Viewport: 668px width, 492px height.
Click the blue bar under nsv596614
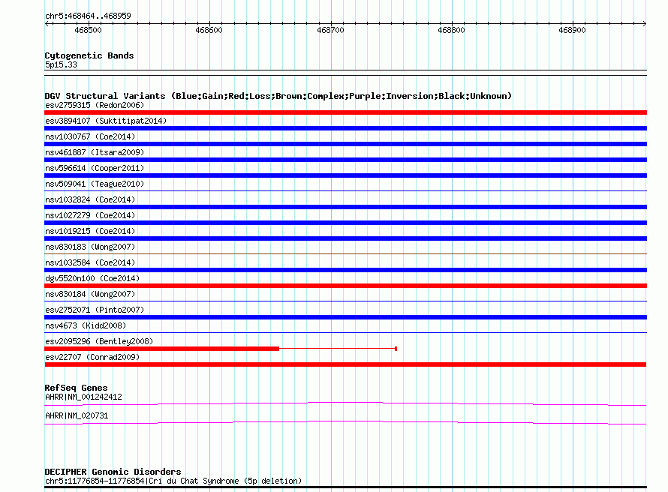(x=345, y=175)
